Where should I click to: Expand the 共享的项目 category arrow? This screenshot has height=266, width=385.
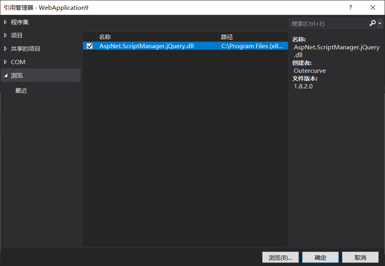tap(5, 49)
